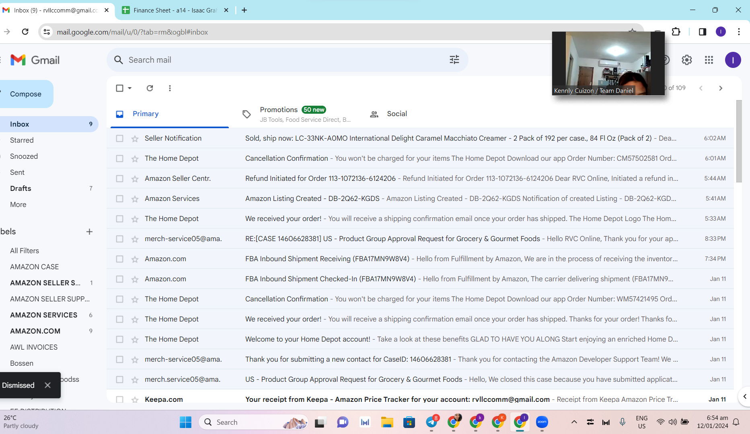This screenshot has height=434, width=750.
Task: Tick FBA Inbound Shipment Checked-In checkbox
Action: click(x=119, y=279)
